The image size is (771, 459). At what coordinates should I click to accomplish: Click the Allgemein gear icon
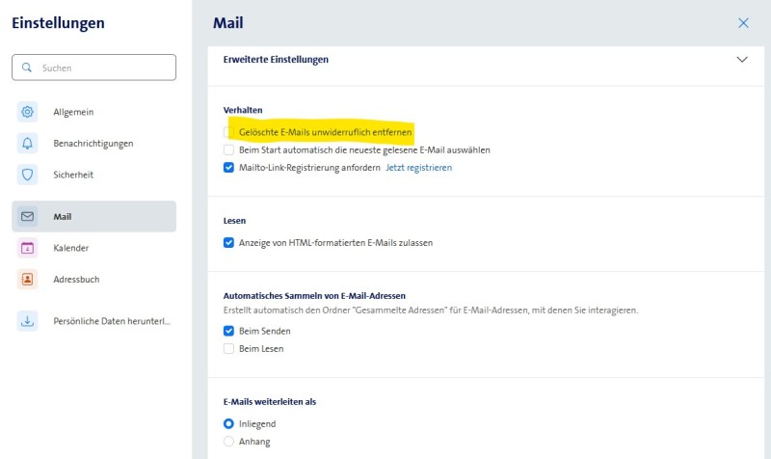(27, 112)
